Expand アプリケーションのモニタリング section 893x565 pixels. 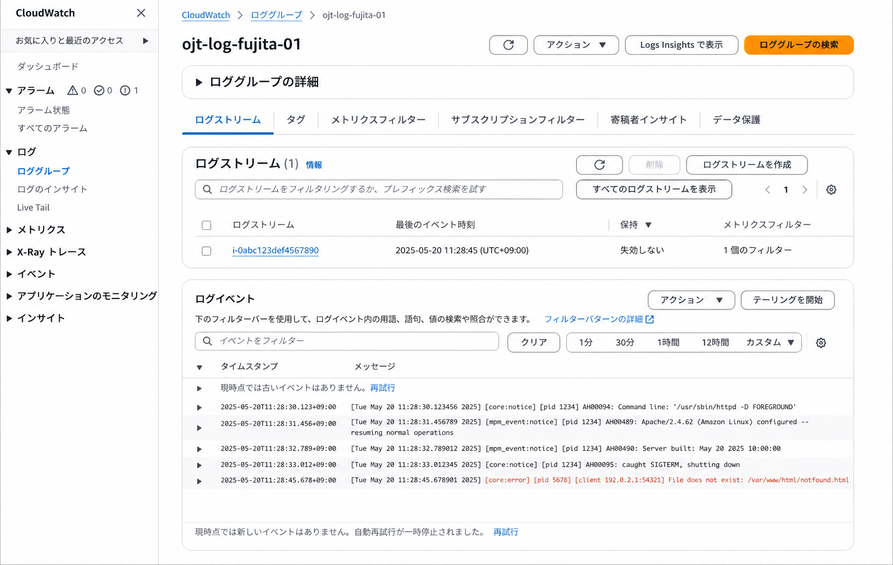pyautogui.click(x=9, y=296)
